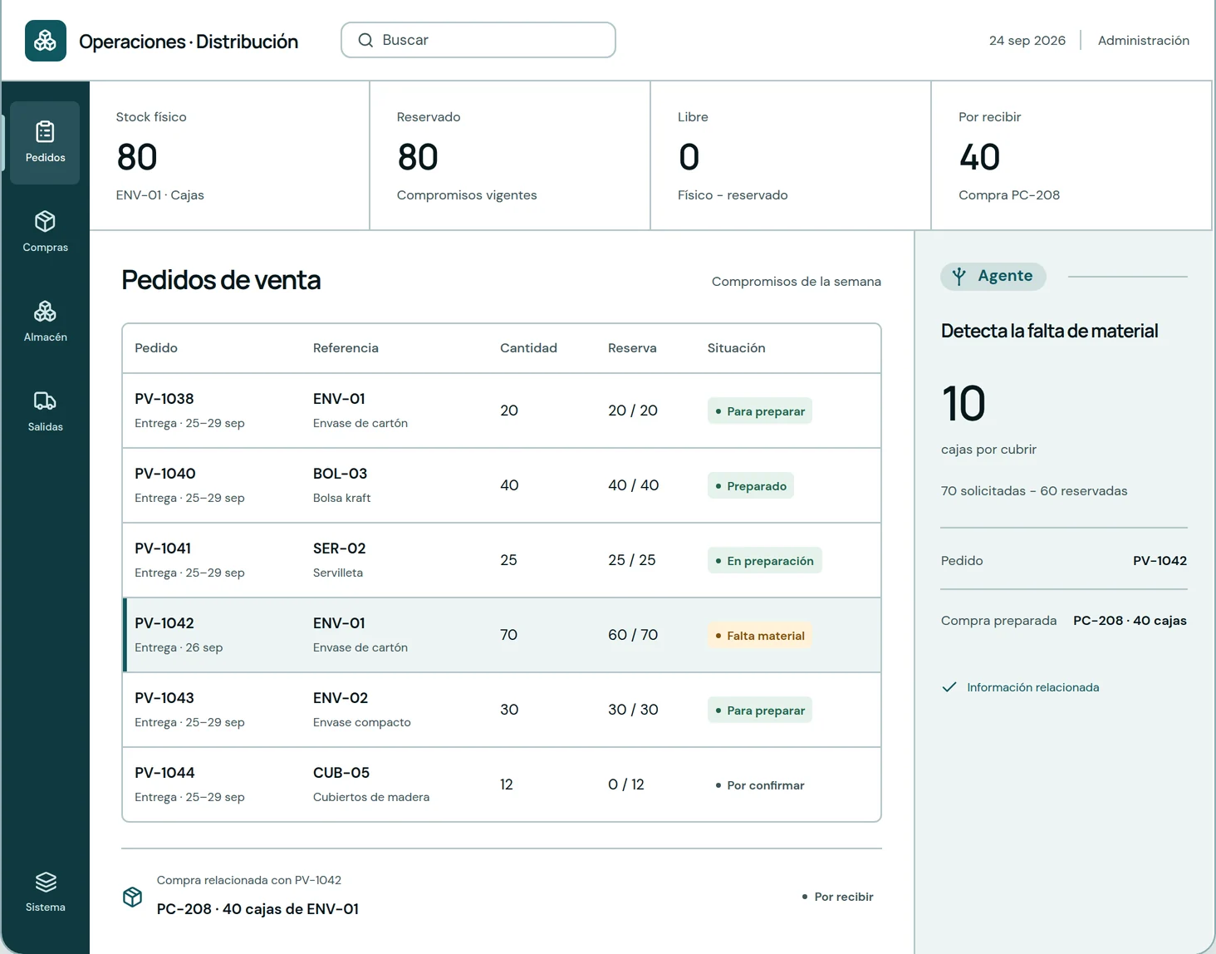Click the Información relacionada checkmark
Viewport: 1216px width, 954px height.
click(949, 687)
